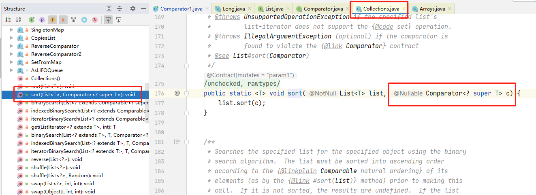Open Structure panel settings gear
Image resolution: width=536 pixels, height=195 pixels.
(x=133, y=8)
